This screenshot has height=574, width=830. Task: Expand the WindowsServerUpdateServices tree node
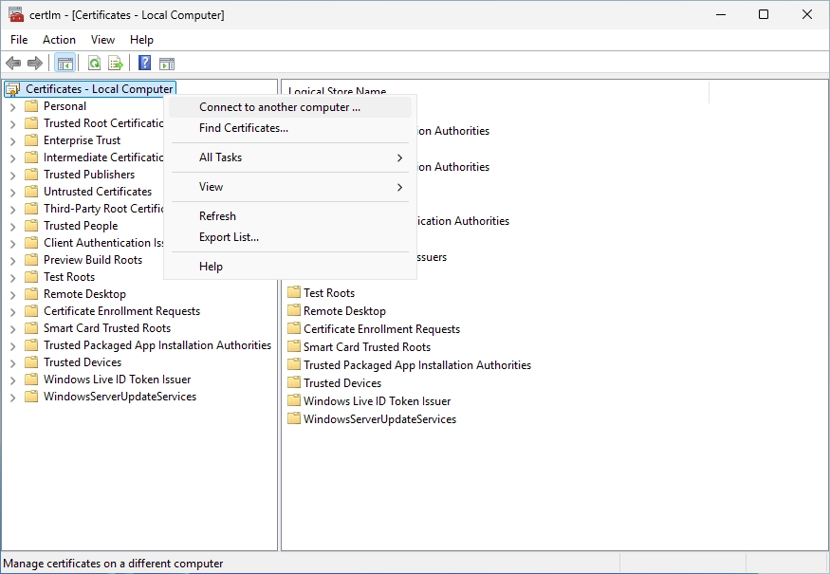click(13, 398)
